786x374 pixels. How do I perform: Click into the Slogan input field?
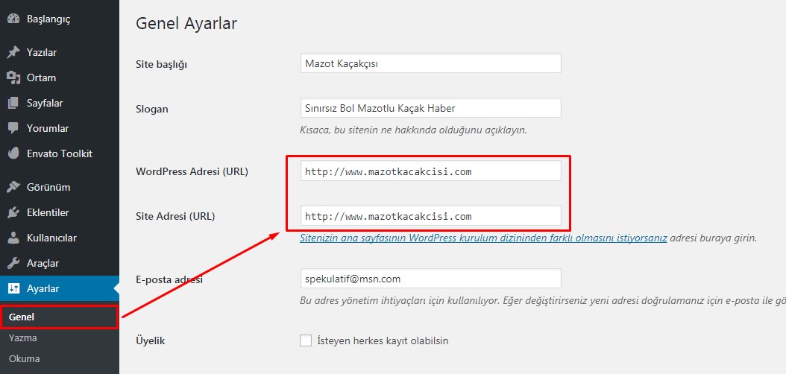[x=430, y=108]
